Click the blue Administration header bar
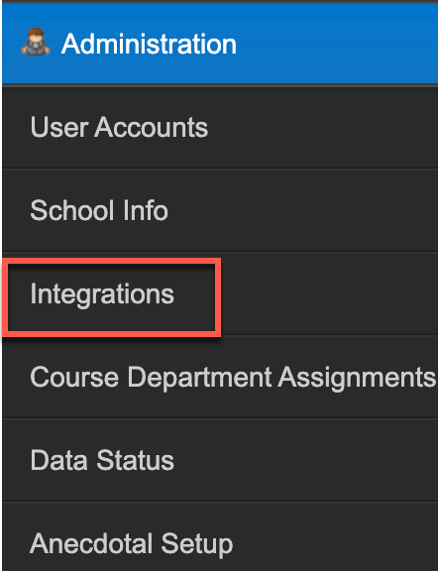 (x=220, y=44)
